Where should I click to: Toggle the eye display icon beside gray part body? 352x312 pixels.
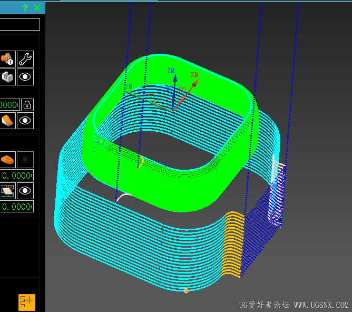(x=25, y=77)
